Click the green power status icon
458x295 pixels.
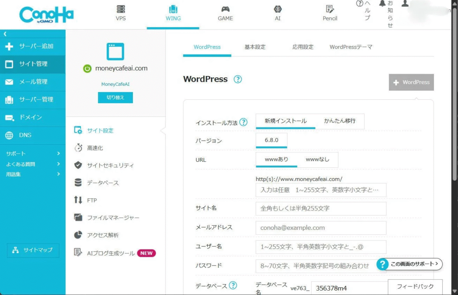(x=87, y=68)
